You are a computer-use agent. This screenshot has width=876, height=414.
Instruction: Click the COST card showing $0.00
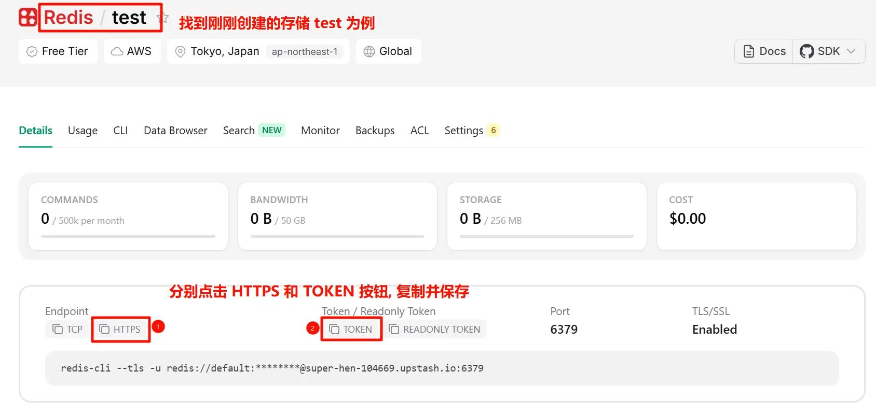coord(756,216)
